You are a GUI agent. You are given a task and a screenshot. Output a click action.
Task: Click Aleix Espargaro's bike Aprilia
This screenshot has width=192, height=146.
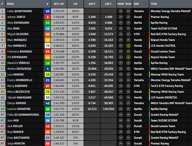click(x=138, y=23)
